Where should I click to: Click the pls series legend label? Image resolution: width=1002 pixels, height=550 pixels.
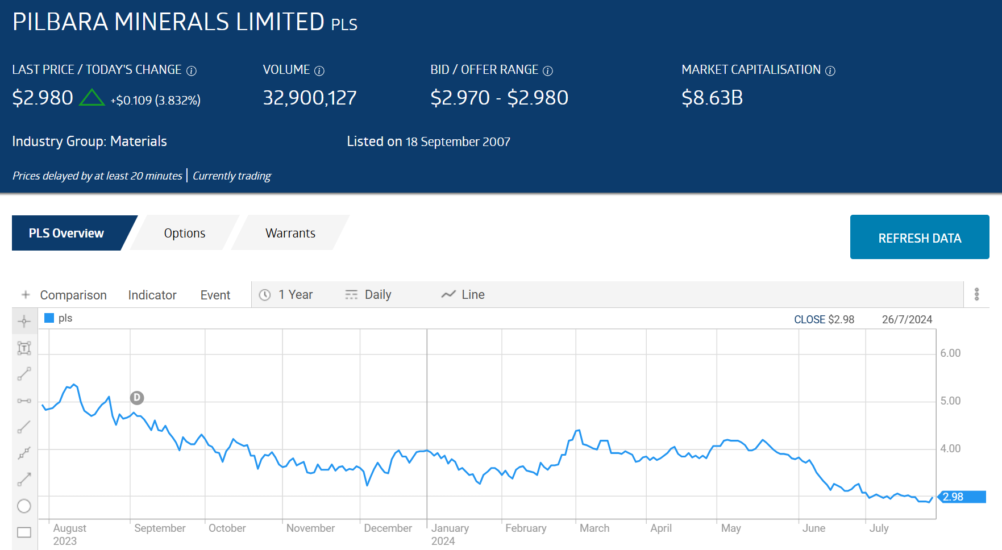click(65, 318)
